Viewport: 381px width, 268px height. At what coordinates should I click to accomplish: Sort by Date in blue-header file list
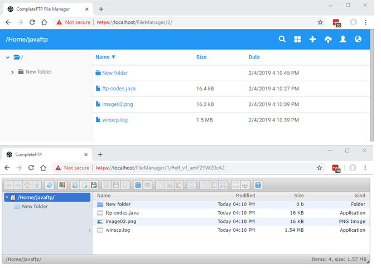pyautogui.click(x=254, y=57)
